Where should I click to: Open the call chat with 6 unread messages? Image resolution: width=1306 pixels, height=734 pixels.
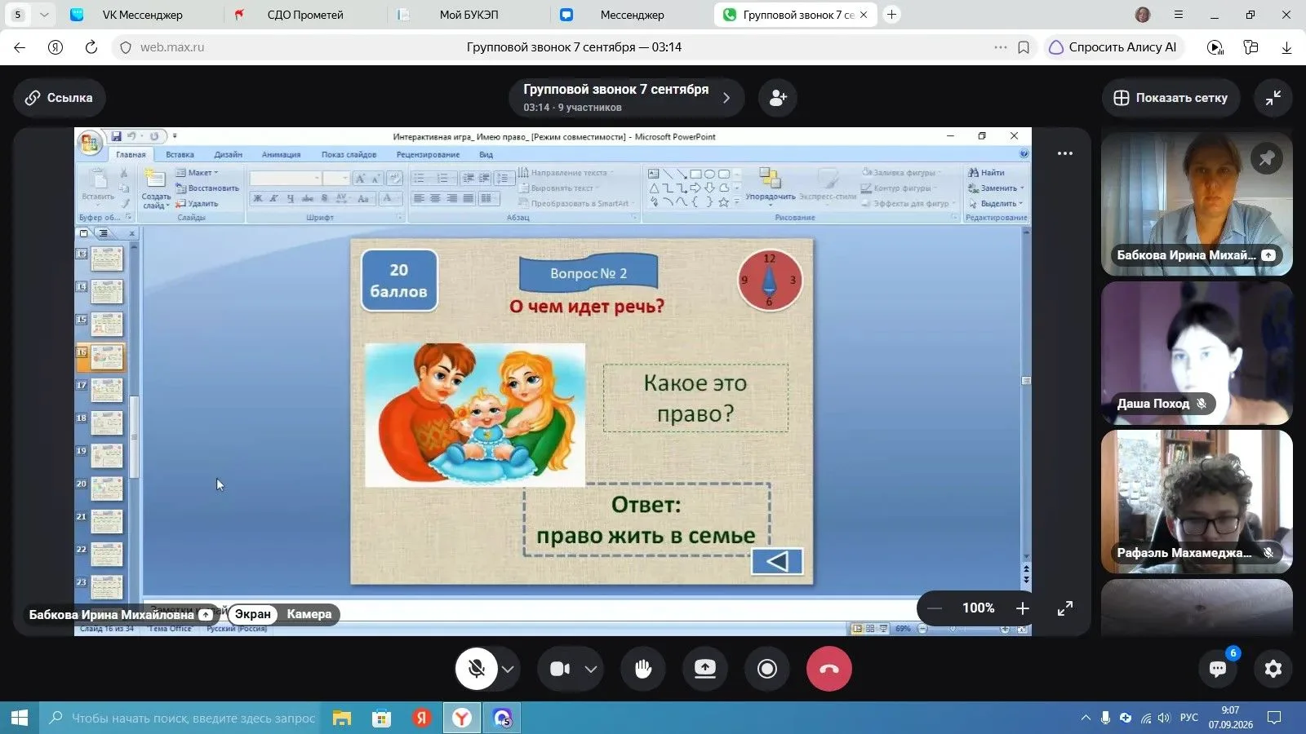(1218, 669)
